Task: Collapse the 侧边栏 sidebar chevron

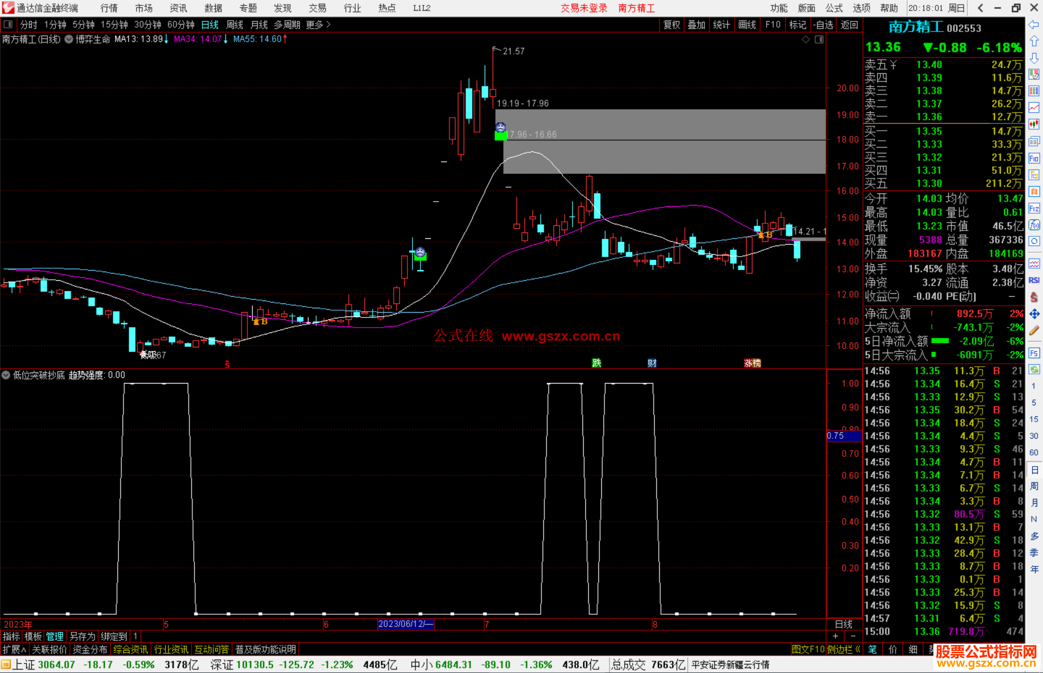Action: coord(858,649)
